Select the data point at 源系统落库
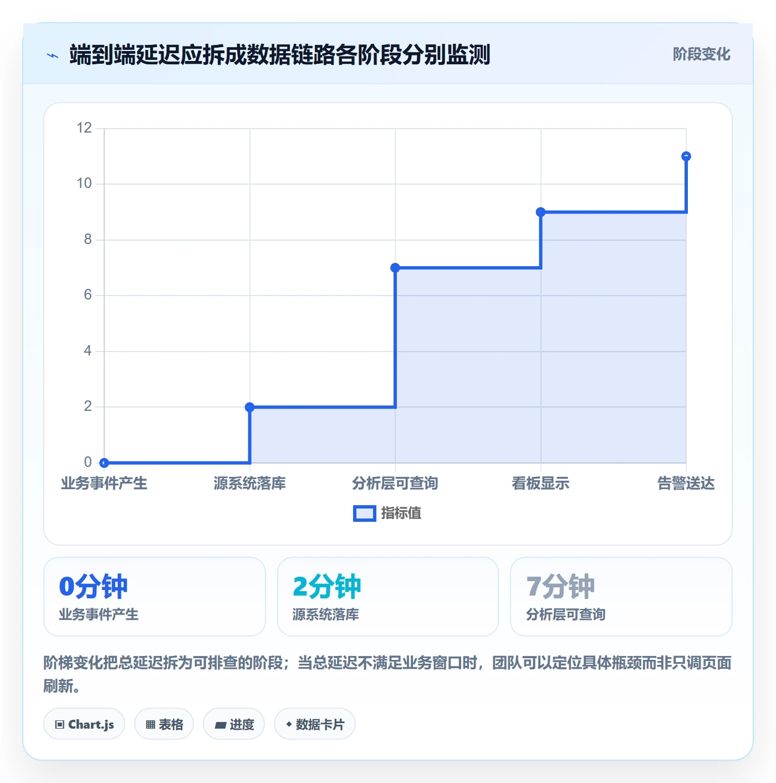 point(250,407)
